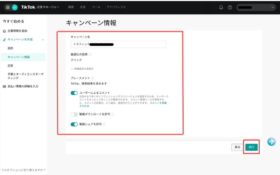Click the キャンペーン名 text field
The width and height of the screenshot is (280, 175).
[118, 44]
